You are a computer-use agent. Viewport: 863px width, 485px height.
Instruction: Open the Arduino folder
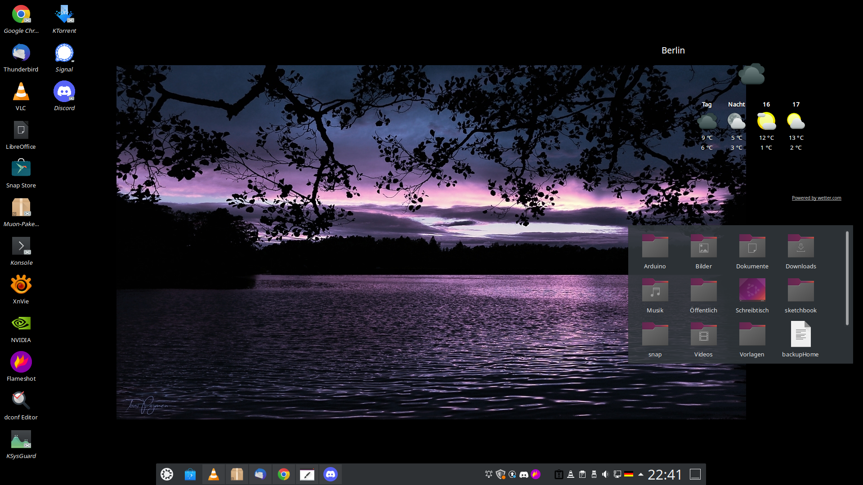(x=655, y=252)
